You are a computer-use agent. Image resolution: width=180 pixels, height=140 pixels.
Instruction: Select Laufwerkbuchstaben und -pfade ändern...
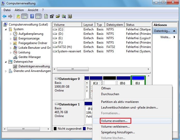pyautogui.click(x=132, y=108)
